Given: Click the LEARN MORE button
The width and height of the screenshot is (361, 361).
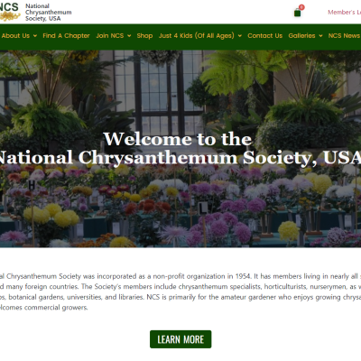Looking at the screenshot, I should 180,339.
